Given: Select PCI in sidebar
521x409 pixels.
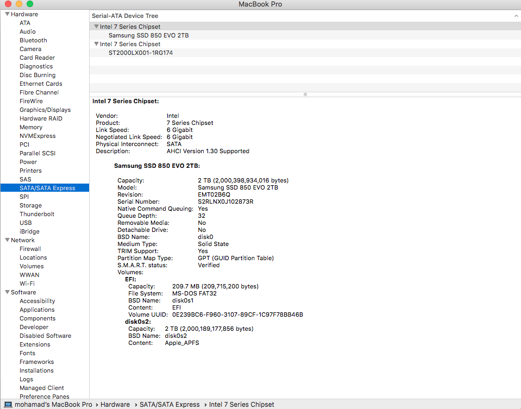Looking at the screenshot, I should 24,144.
